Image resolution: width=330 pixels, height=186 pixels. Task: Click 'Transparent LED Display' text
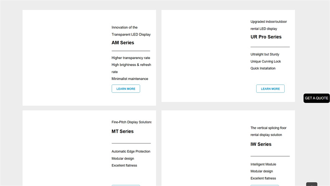(x=131, y=34)
